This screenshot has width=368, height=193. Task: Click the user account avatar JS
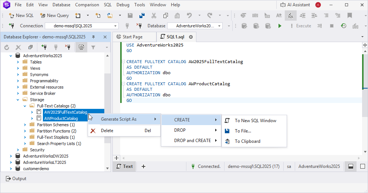(x=318, y=5)
